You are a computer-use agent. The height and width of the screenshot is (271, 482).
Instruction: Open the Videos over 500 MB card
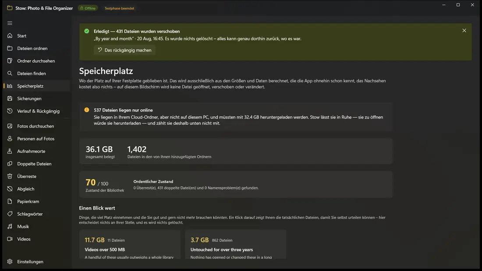pos(130,245)
